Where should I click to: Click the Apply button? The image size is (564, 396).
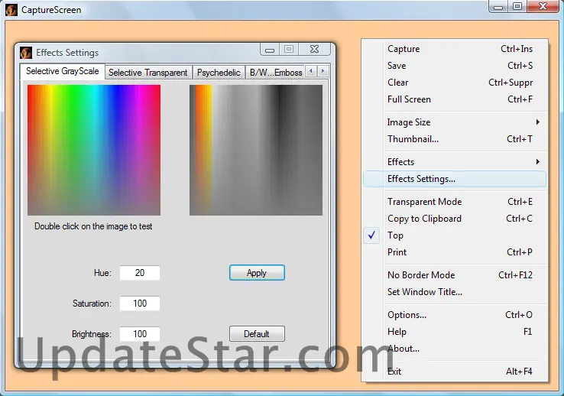coord(257,273)
